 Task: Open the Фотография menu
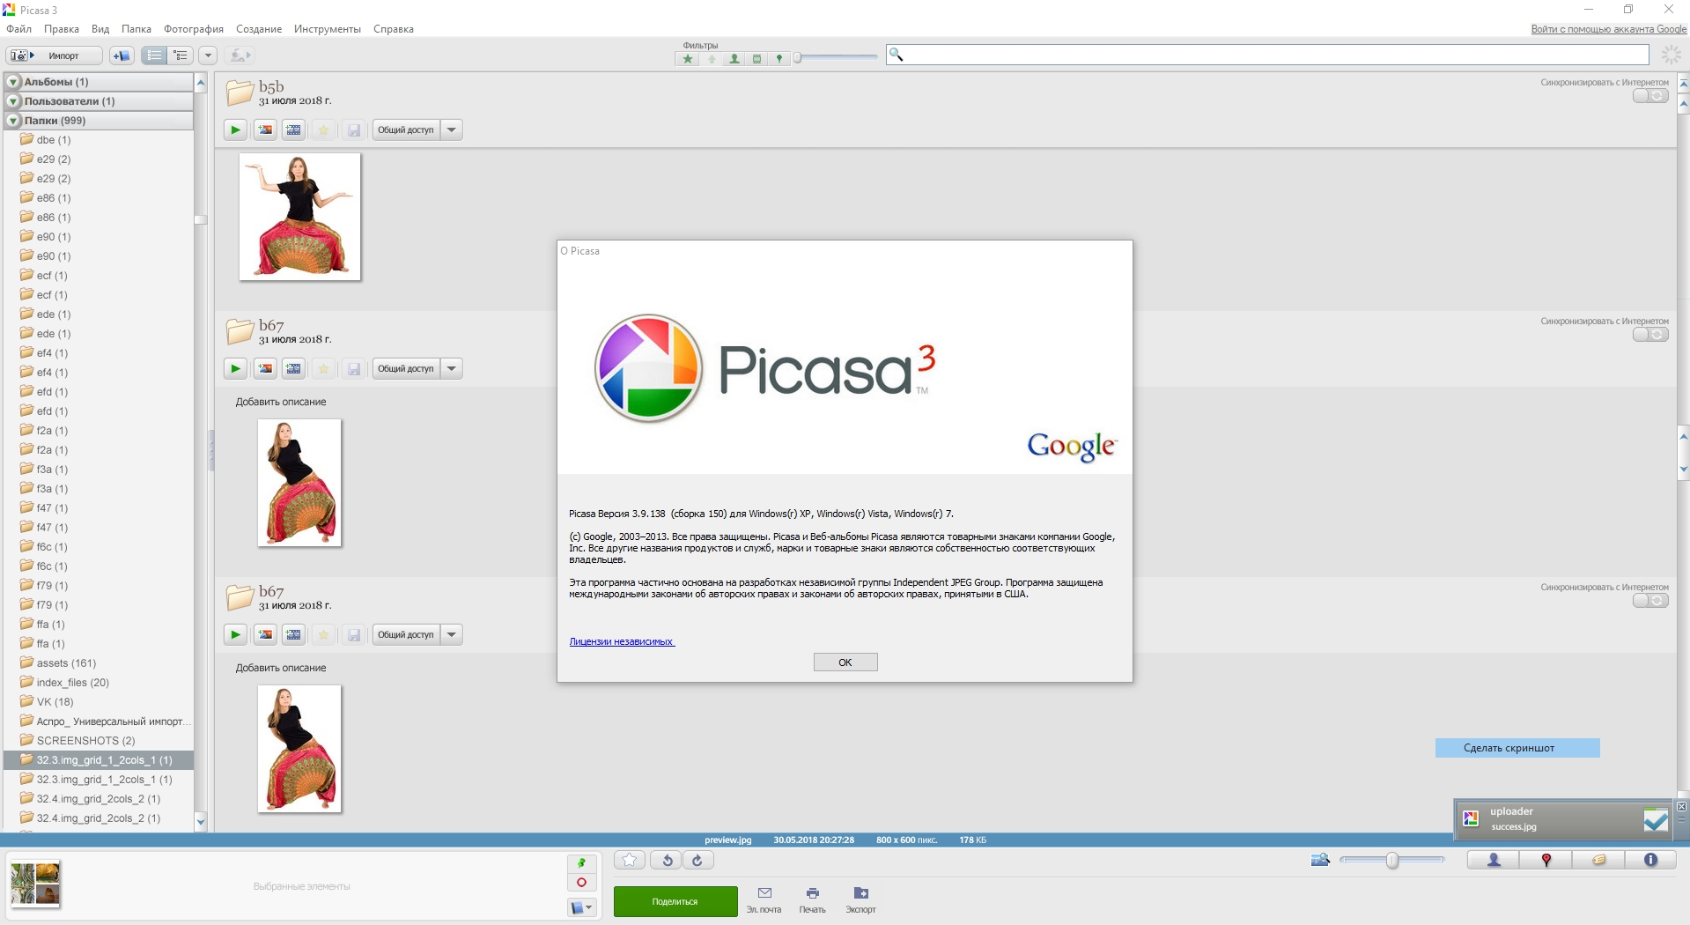pyautogui.click(x=194, y=29)
